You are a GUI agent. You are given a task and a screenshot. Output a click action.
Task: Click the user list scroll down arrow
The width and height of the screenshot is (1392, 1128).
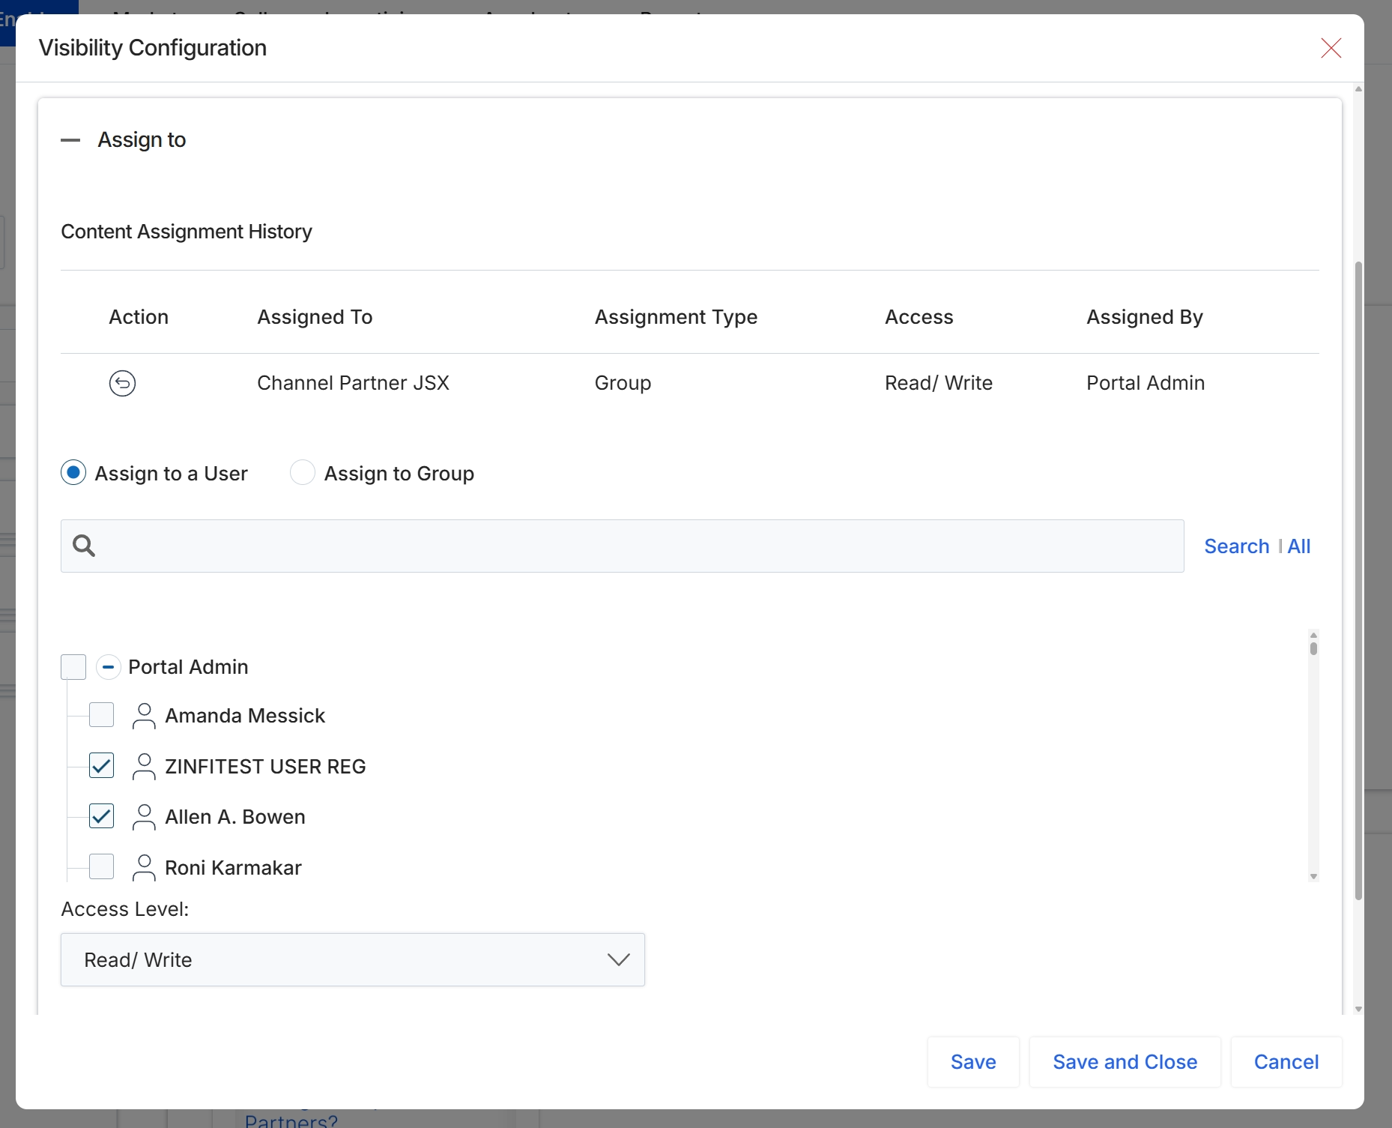click(x=1313, y=876)
